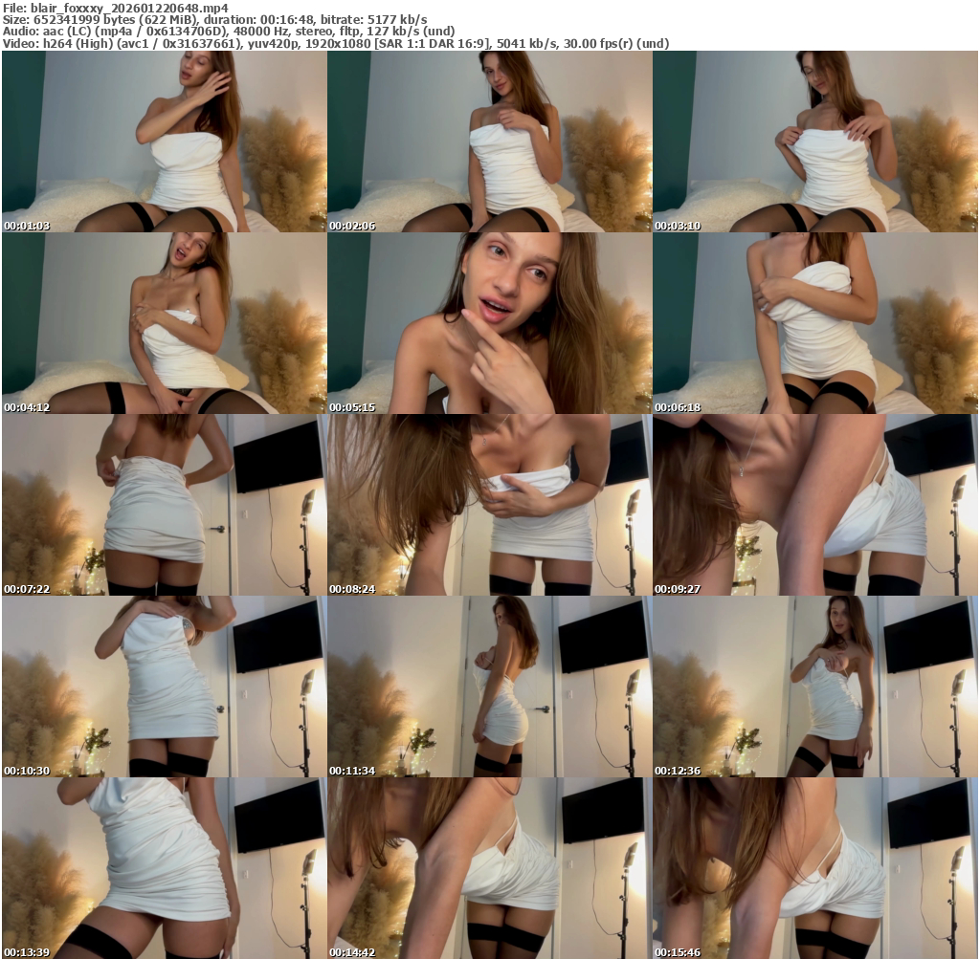The height and width of the screenshot is (959, 980).
Task: Pick the thumbnail stamped 00:06:18
Action: pos(815,323)
